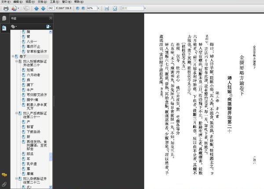264x189 pixels.
Task: Click the bookmark icon next to 新
Action: [x=24, y=137]
